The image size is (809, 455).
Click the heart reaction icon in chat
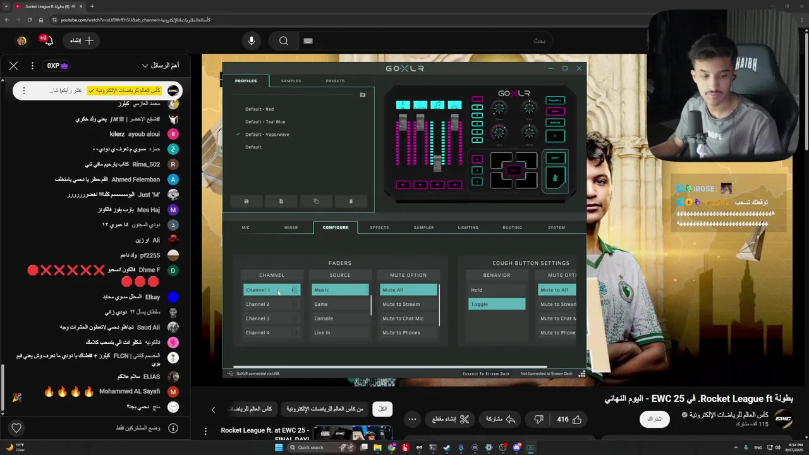16,428
